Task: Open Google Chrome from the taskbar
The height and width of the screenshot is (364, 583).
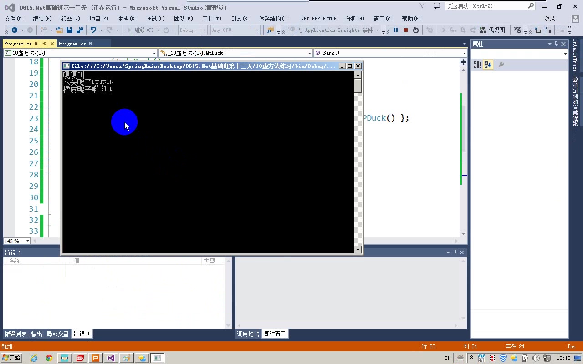Action: click(x=49, y=358)
